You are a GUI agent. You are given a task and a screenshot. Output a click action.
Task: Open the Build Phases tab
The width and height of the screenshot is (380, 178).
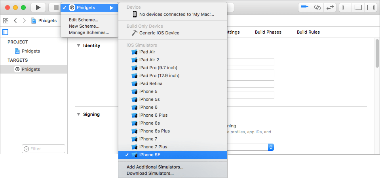(268, 32)
